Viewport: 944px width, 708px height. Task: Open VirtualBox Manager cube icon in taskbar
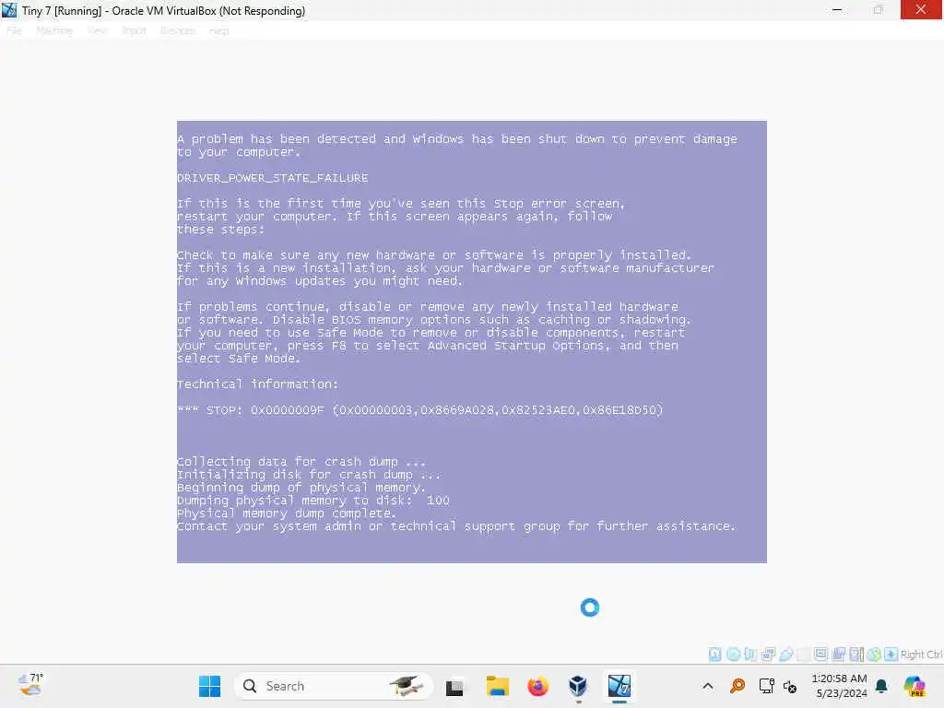pyautogui.click(x=578, y=686)
